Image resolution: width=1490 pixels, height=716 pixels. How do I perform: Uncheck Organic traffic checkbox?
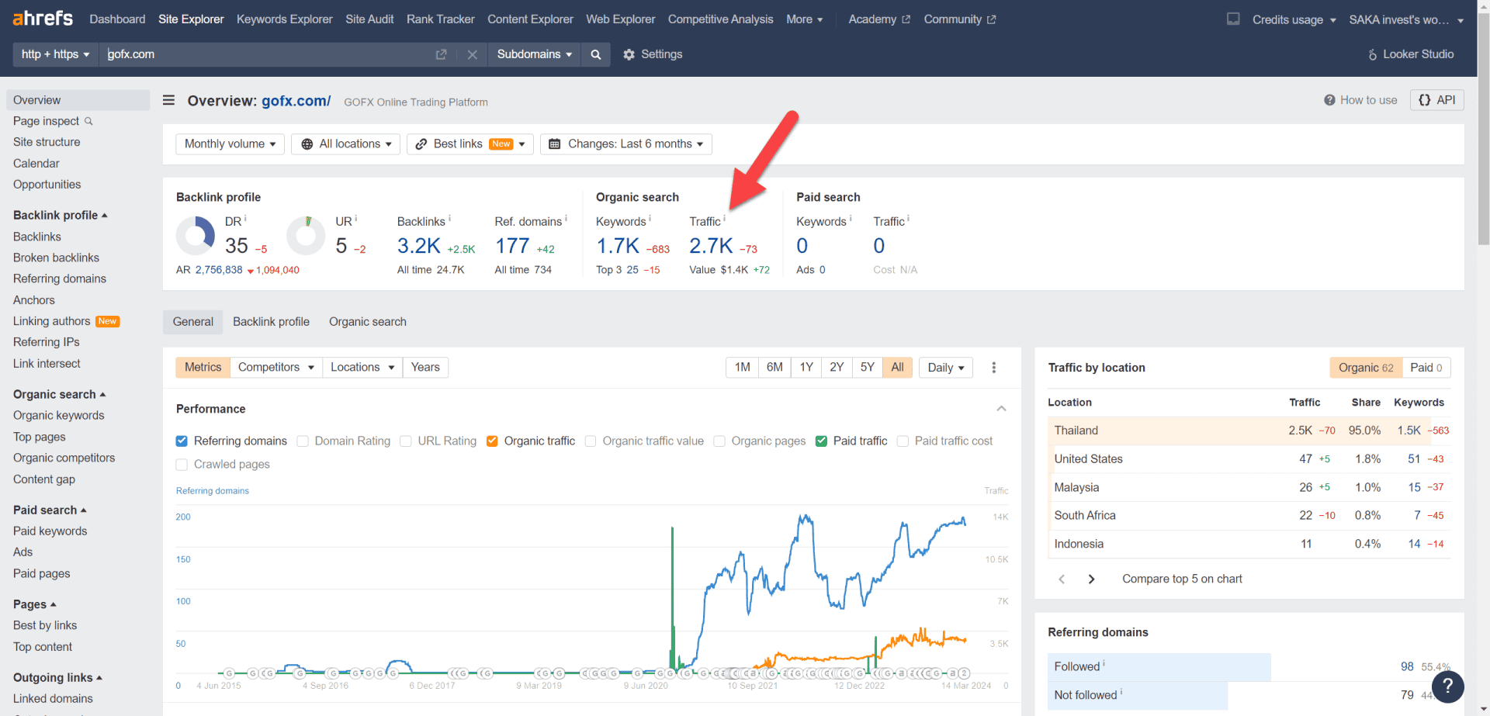click(x=492, y=441)
